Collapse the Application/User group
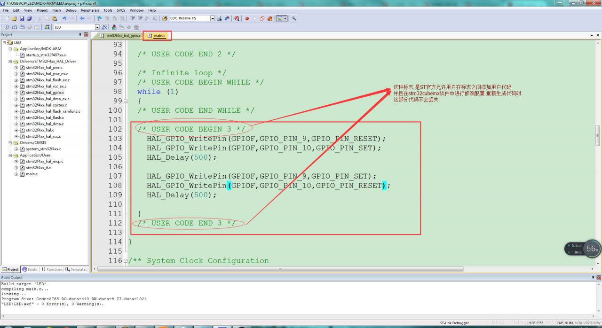 (10, 155)
